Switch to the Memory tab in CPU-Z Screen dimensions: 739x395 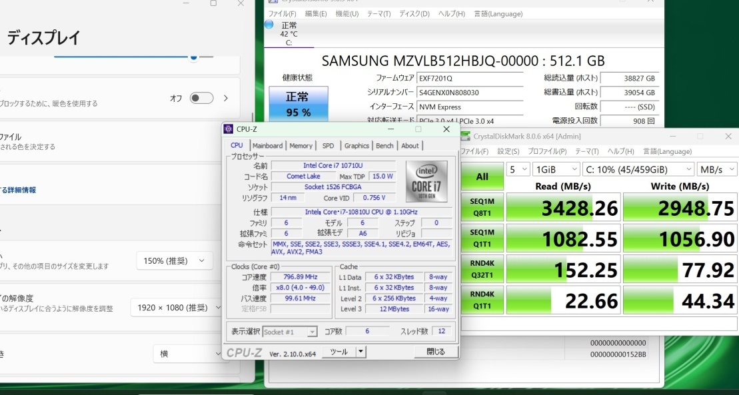pos(301,146)
